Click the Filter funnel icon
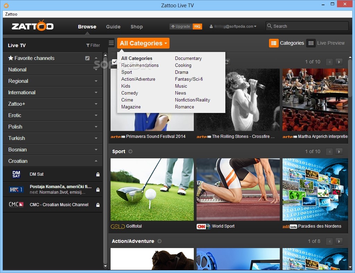The image size is (355, 273). coord(88,45)
